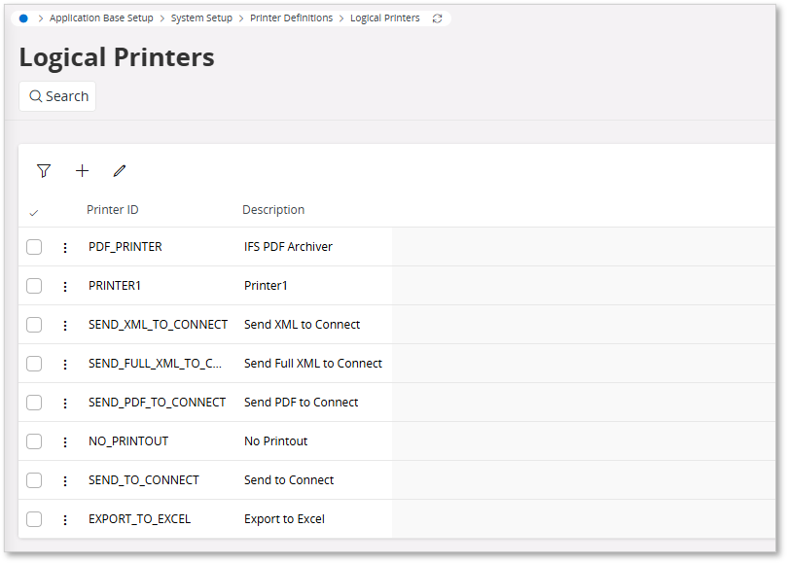Open the actions dropdown for SEND_PDF_TO_CONNECT
Viewport: 787px width, 563px height.
tap(64, 403)
